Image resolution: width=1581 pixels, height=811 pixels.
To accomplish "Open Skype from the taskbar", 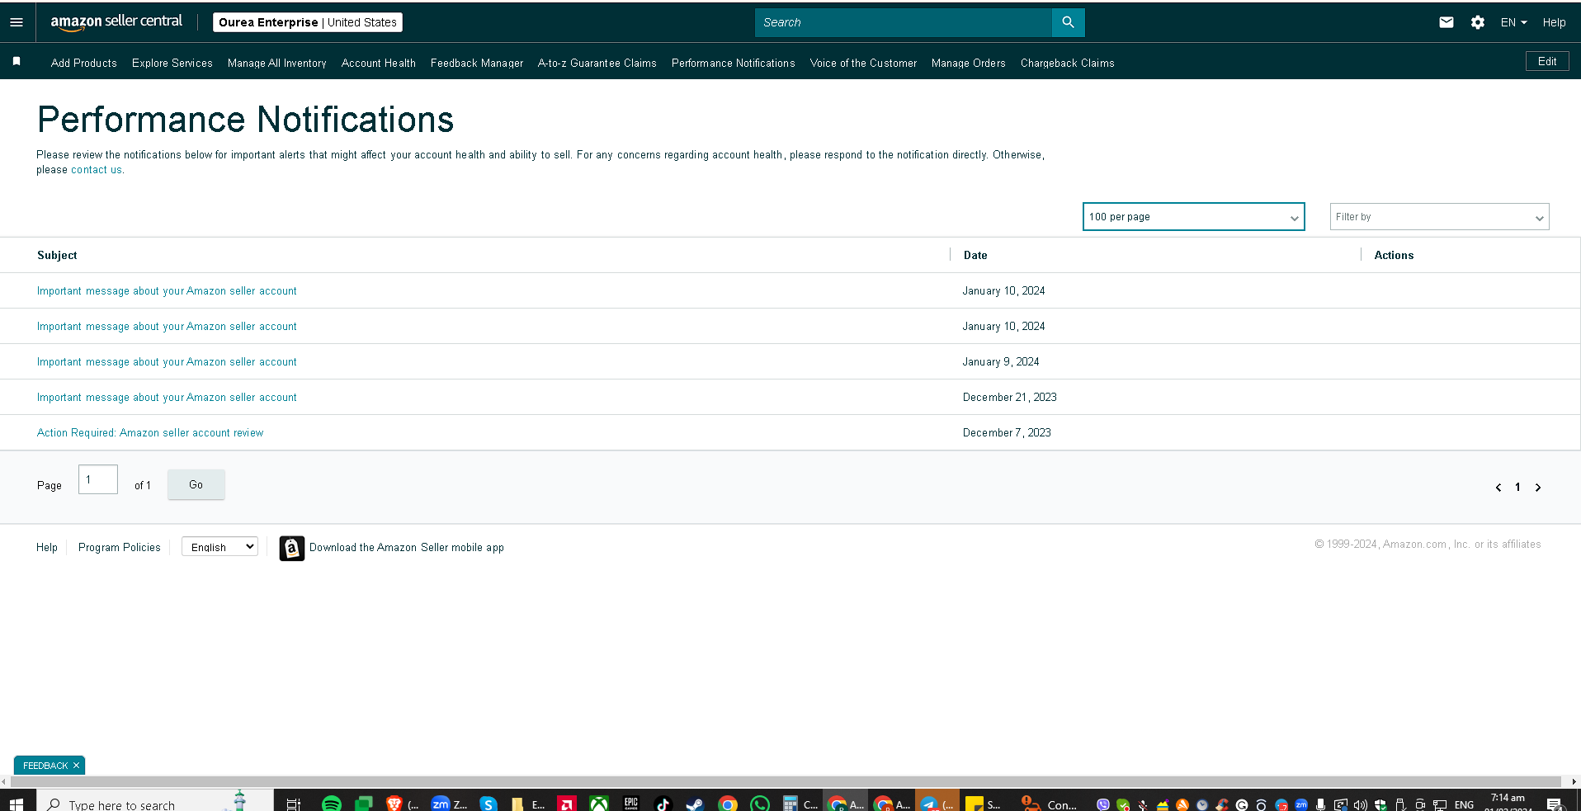I will click(488, 804).
